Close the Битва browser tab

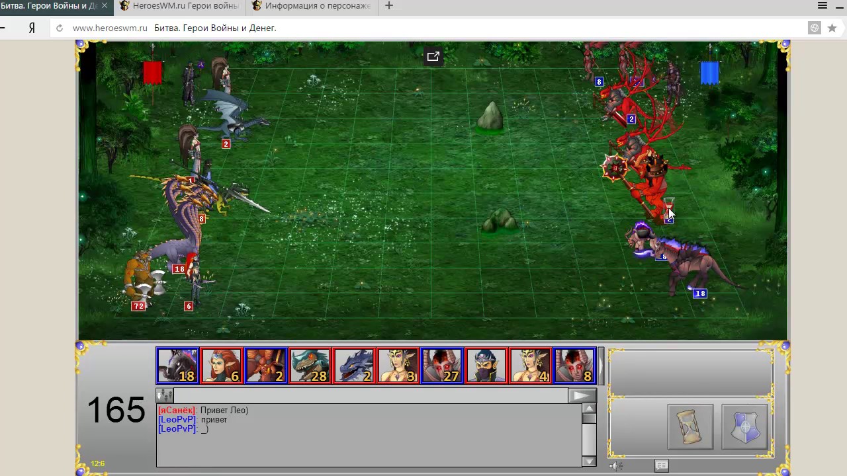104,6
